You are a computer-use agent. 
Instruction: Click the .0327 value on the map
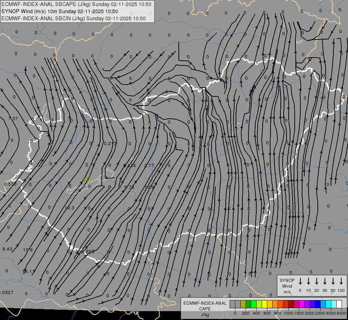pyautogui.click(x=7, y=293)
